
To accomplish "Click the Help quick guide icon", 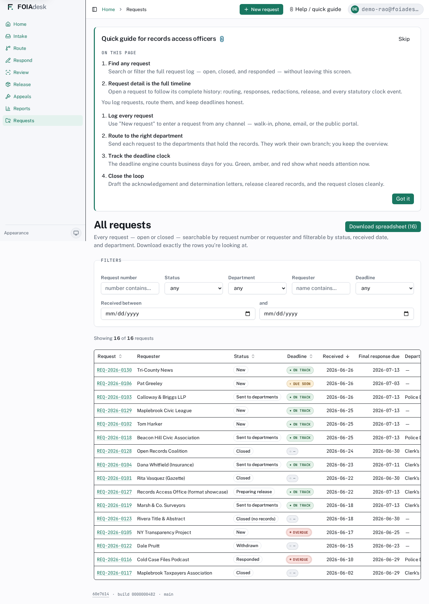I will (292, 9).
